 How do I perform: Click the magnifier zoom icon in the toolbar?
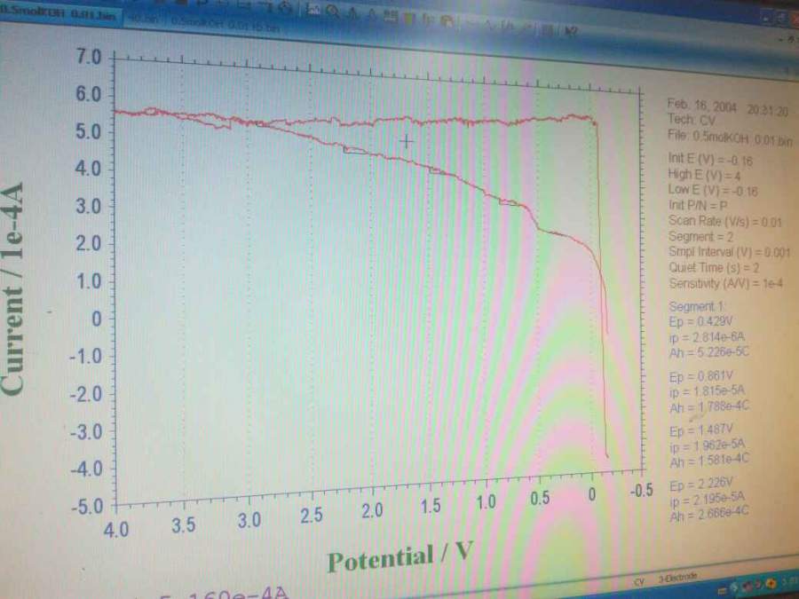[x=333, y=11]
